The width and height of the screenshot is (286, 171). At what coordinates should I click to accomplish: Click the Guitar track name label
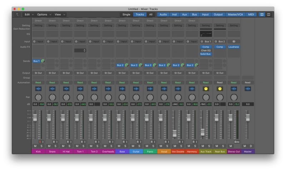136,151
